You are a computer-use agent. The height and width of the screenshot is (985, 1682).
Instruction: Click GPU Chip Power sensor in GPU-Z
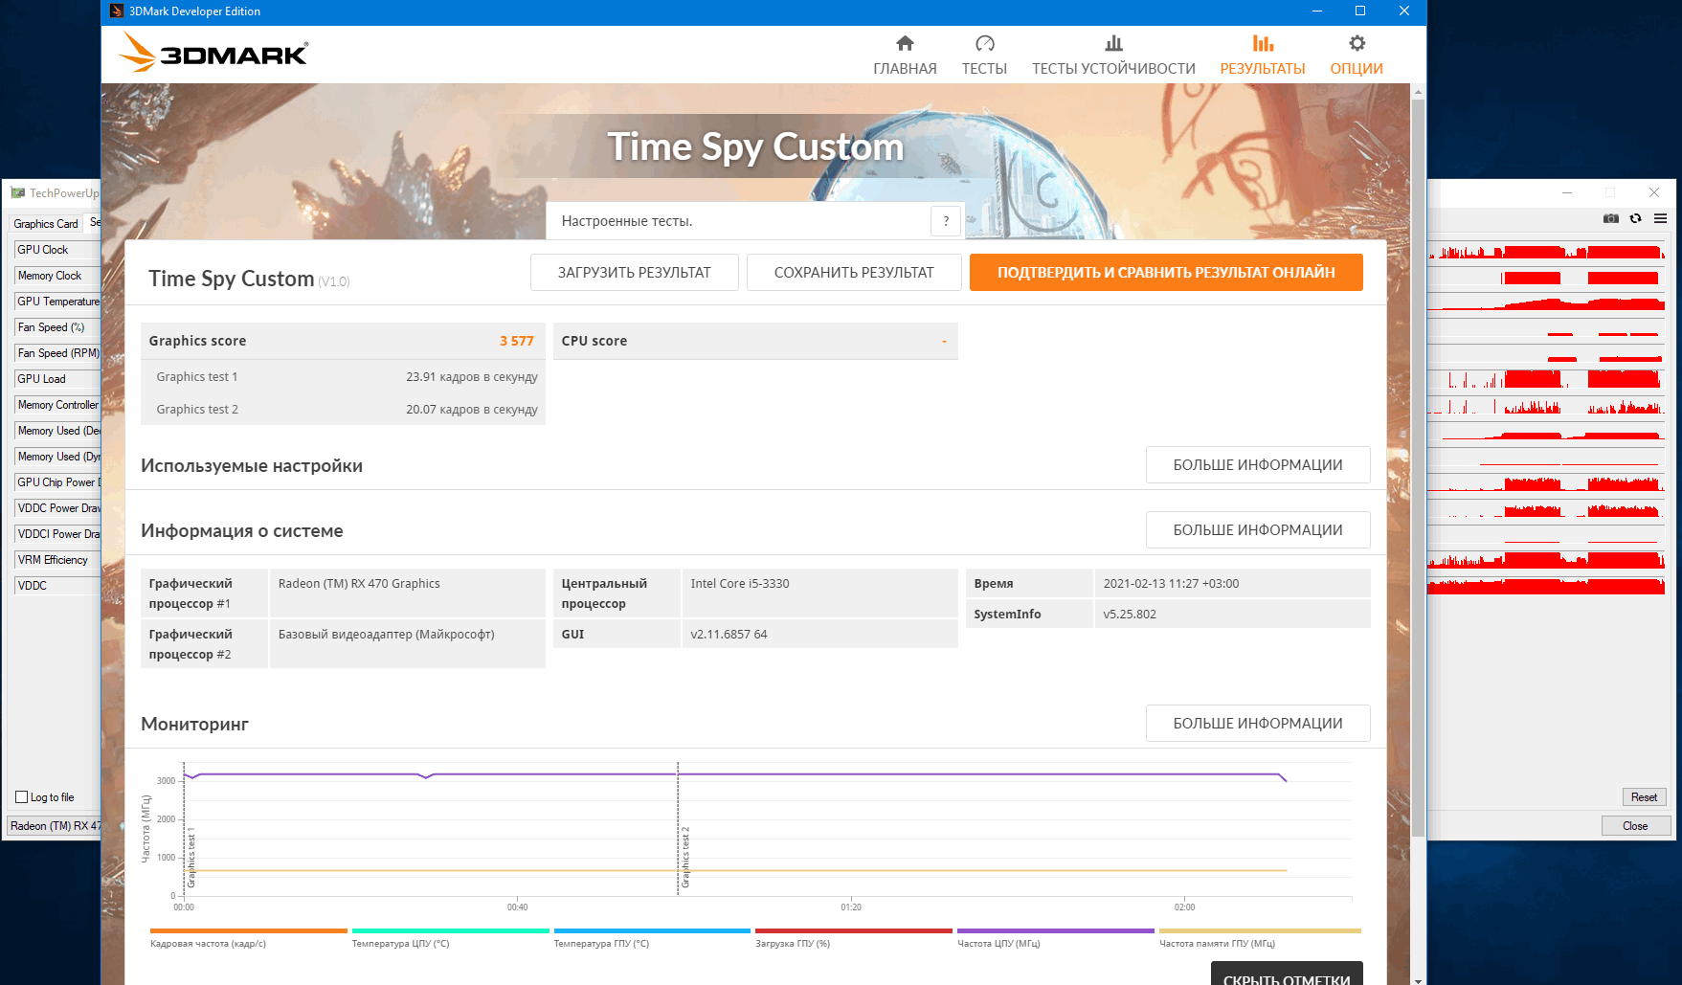pos(57,482)
